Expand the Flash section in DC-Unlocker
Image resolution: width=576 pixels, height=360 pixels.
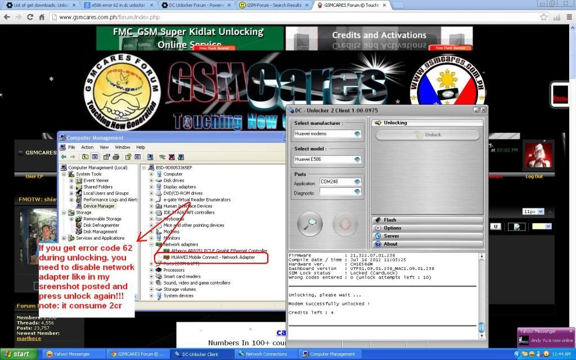426,220
